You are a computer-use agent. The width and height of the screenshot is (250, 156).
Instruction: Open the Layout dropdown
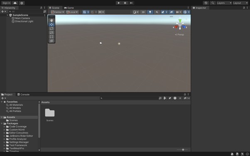pos(240,3)
